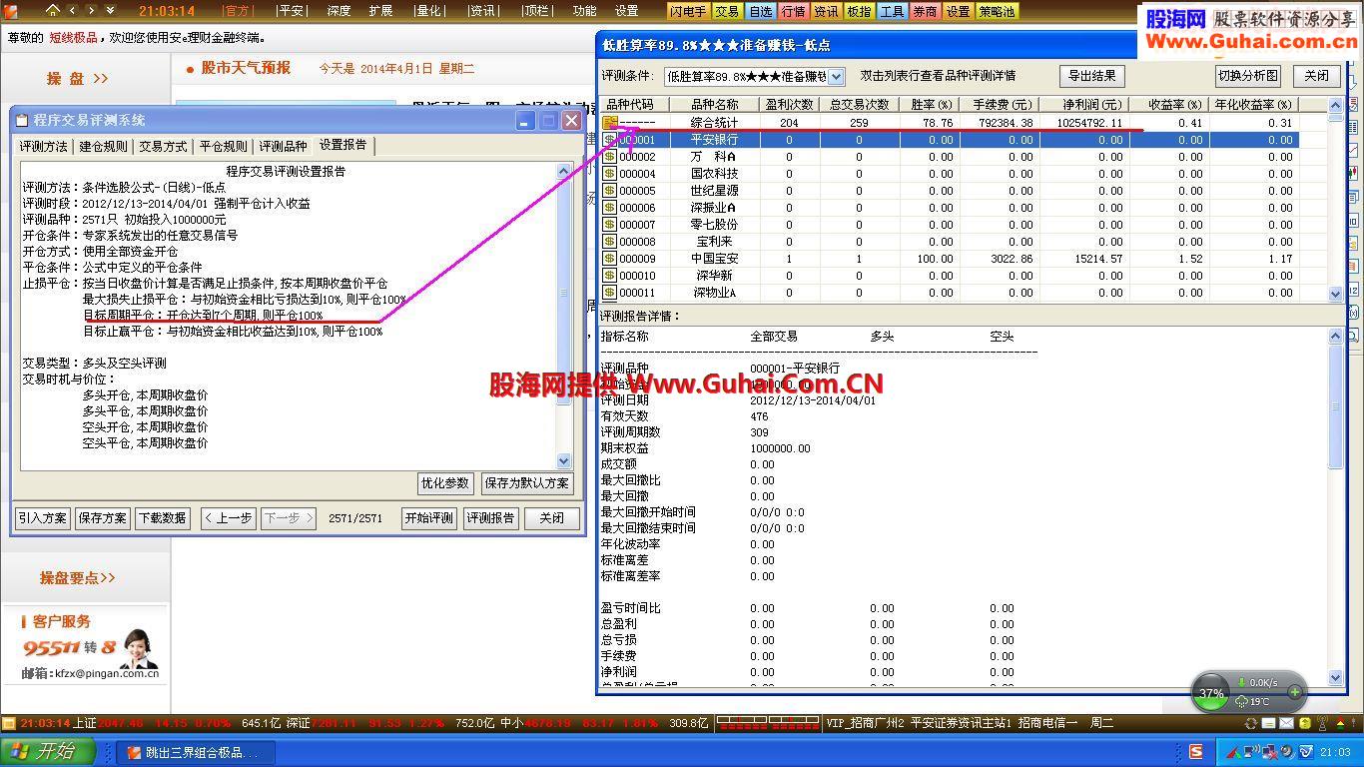This screenshot has height=767, width=1364.
Task: Click down arrow of report detail scrollbar
Action: [1336, 678]
